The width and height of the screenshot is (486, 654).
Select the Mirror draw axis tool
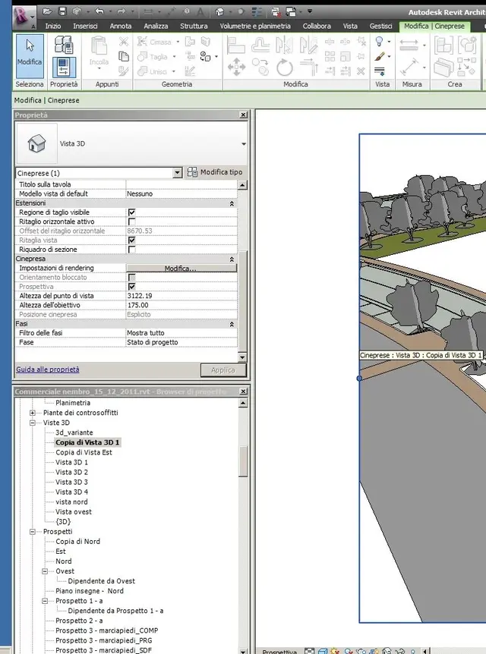pos(308,45)
